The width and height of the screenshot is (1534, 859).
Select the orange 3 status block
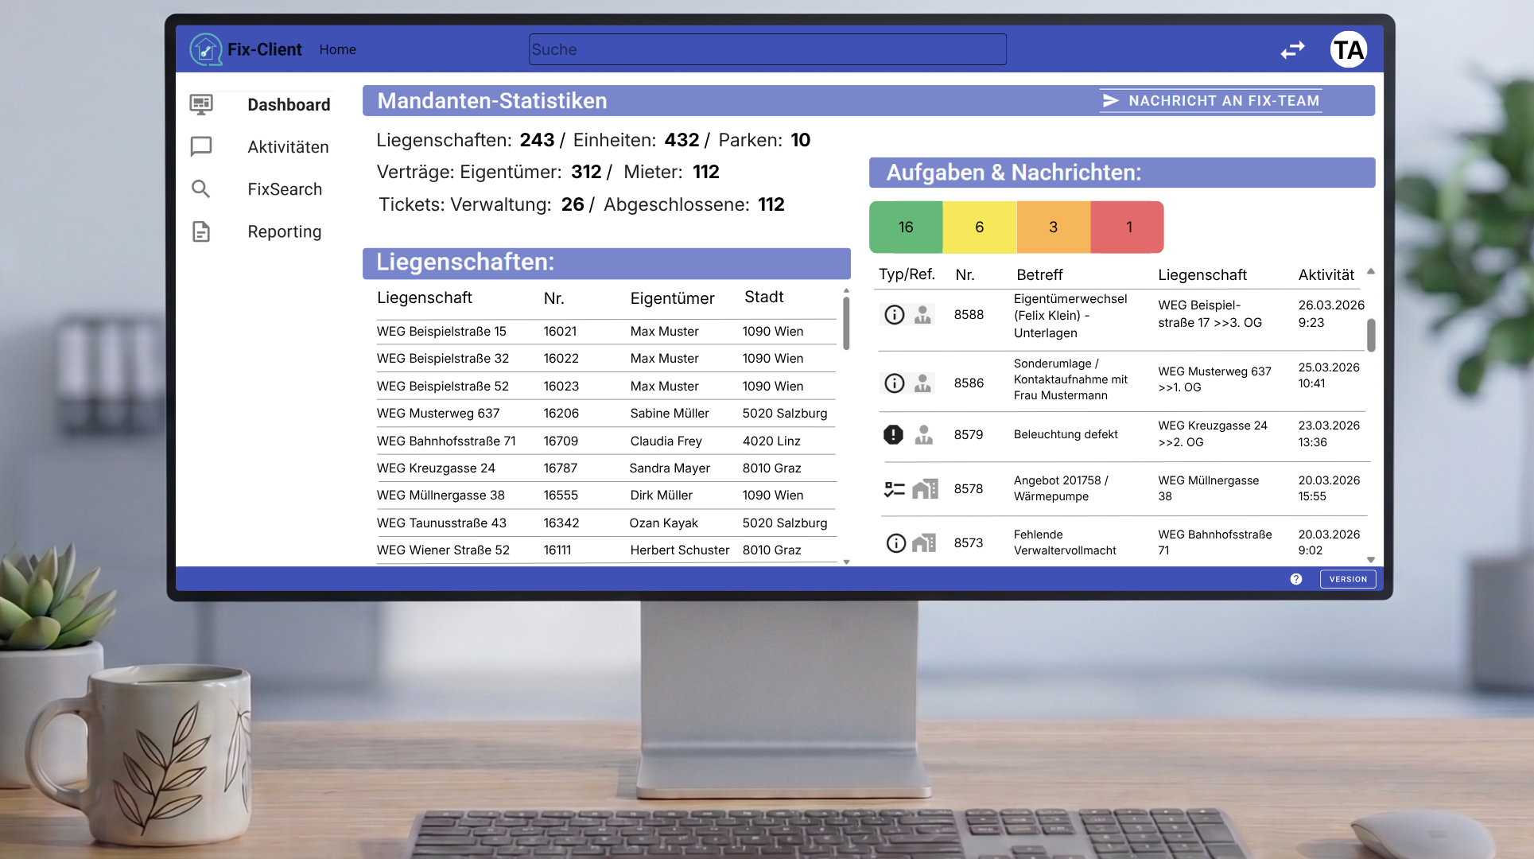[1054, 227]
